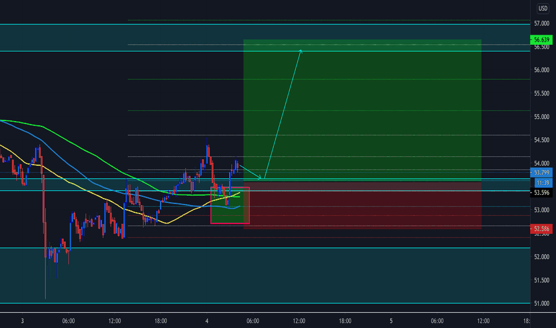The height and width of the screenshot is (328, 556).
Task: Click the day 4 date label
Action: coord(207,321)
